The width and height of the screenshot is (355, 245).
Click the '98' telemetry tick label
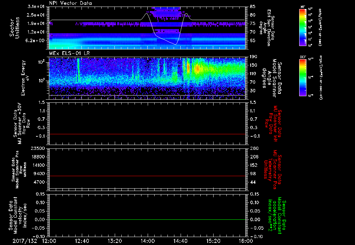pyautogui.click(x=253, y=174)
